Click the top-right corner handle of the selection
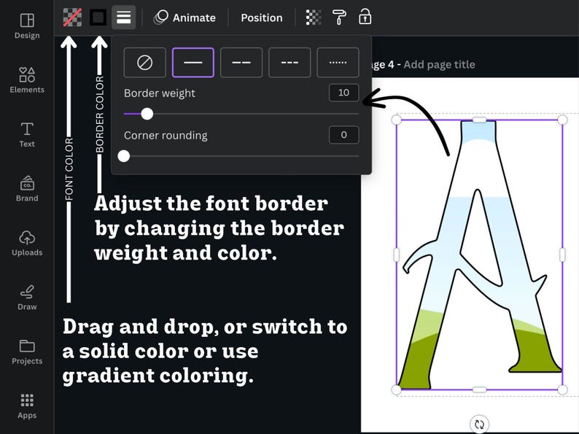 tap(562, 120)
